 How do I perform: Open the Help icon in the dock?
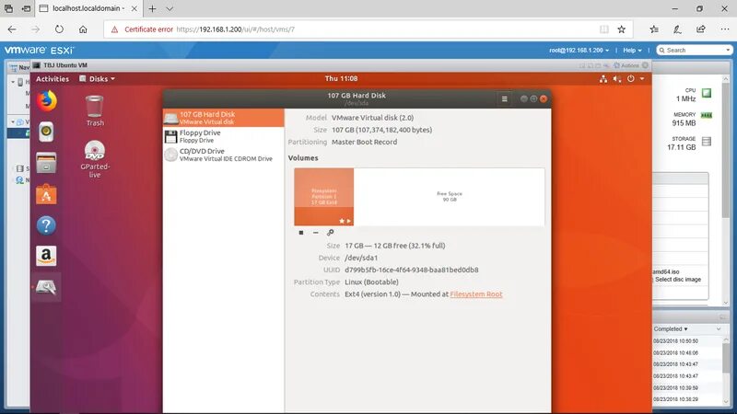coord(46,225)
